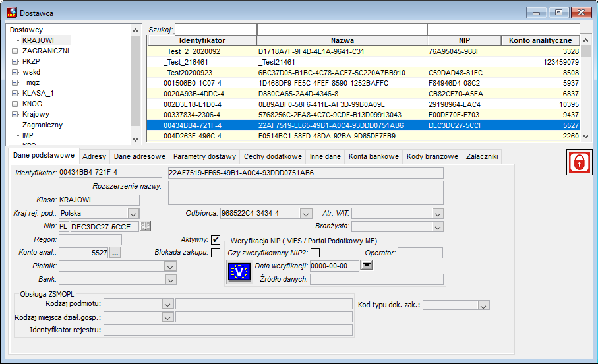Screen dimensions: 598x364
Task: Open the Rodzaj miejsca dział.gosp. dropdown
Action: click(x=167, y=317)
